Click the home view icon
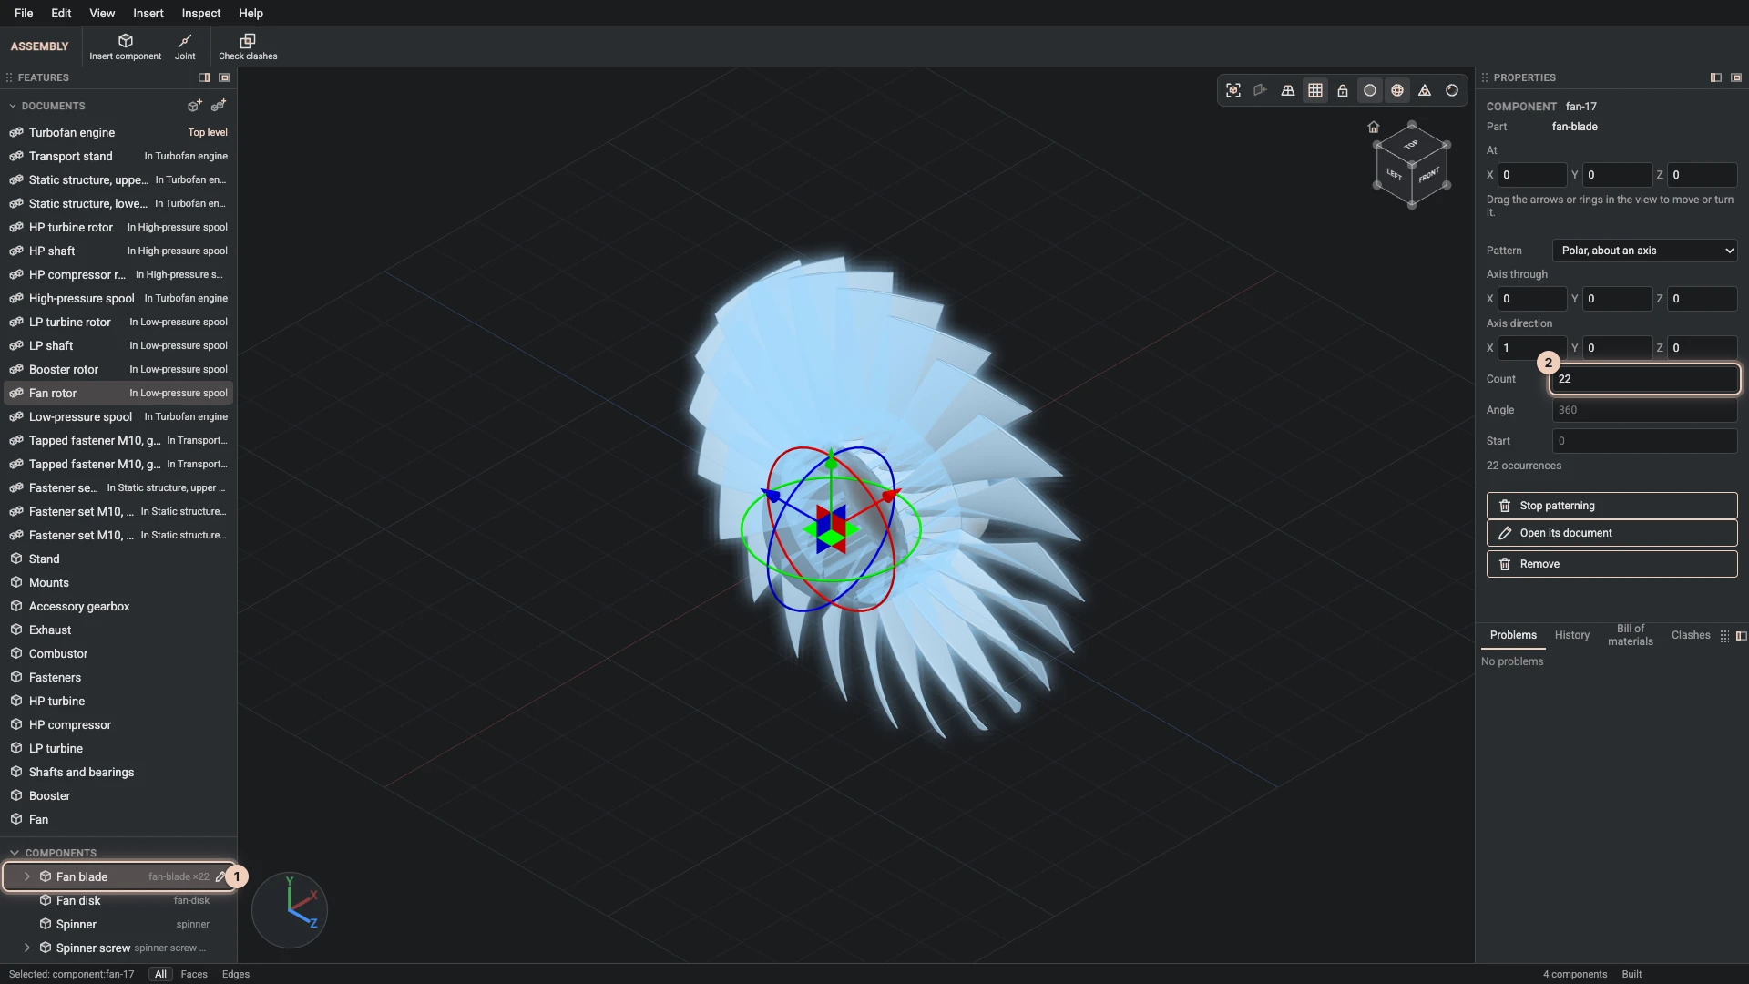The width and height of the screenshot is (1749, 984). [1374, 127]
